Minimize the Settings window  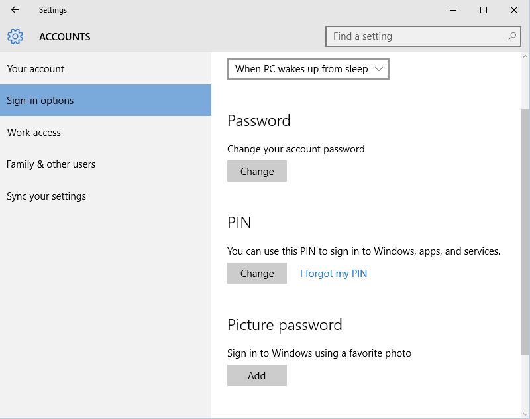pyautogui.click(x=453, y=10)
